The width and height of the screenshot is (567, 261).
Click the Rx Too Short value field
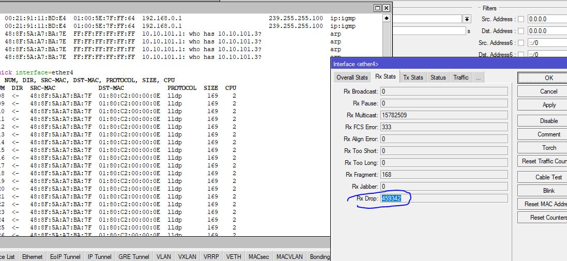click(x=444, y=151)
